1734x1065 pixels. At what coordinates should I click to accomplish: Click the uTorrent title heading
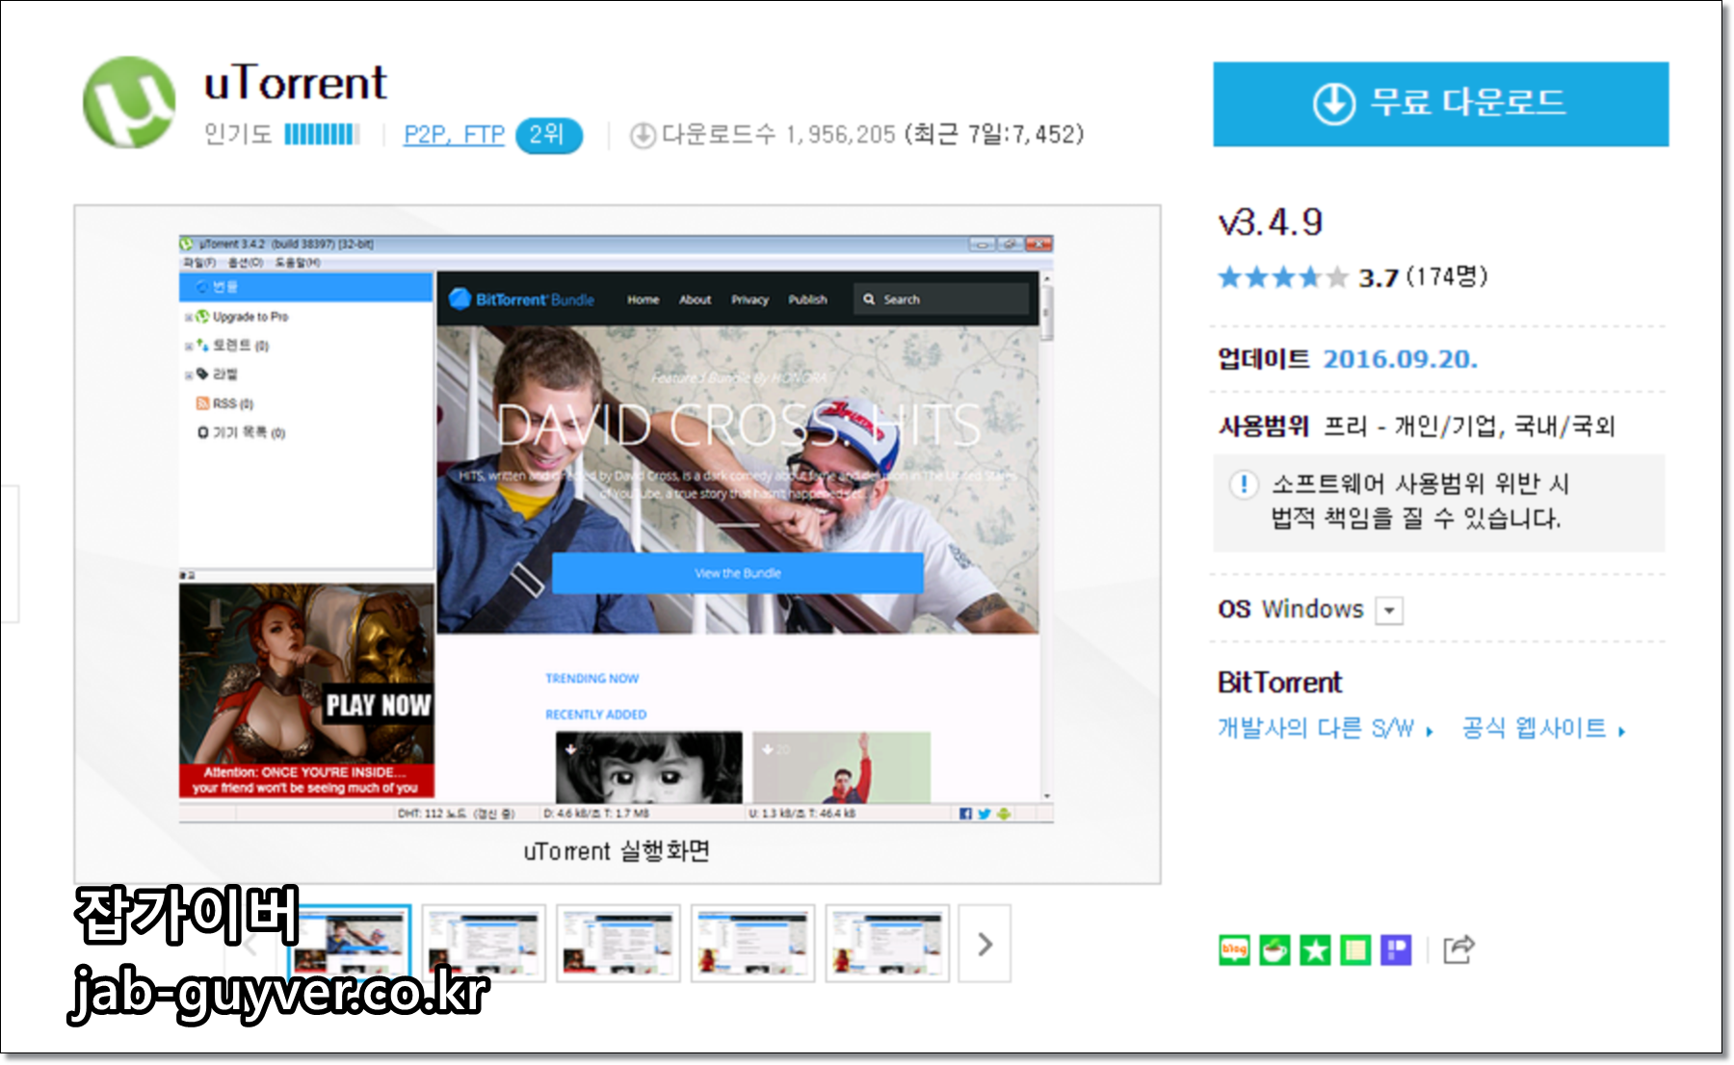[295, 83]
